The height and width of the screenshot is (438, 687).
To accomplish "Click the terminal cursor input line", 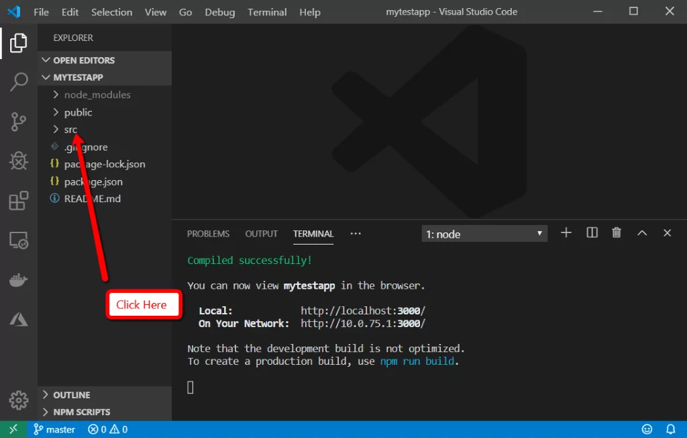I will pos(190,387).
